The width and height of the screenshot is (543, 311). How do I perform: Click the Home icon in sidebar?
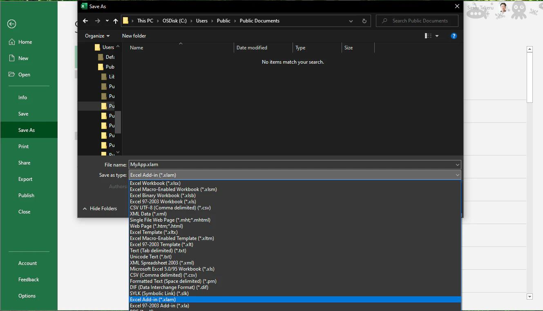12,42
